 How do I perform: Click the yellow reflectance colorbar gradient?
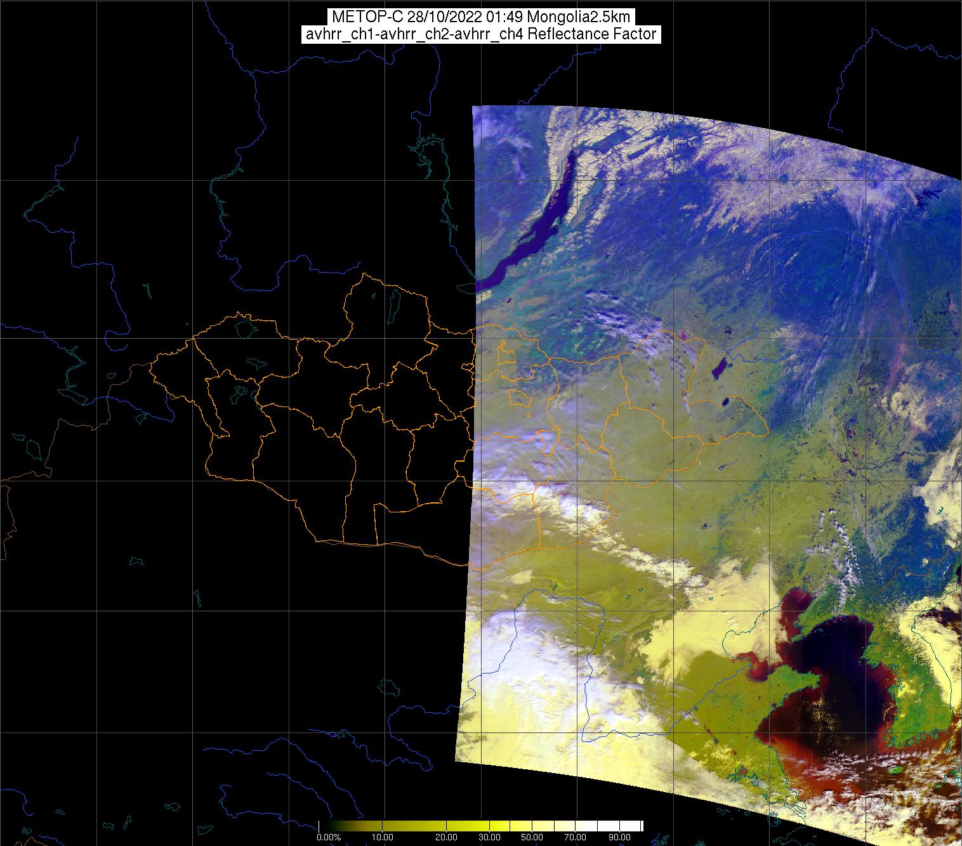pos(481,826)
